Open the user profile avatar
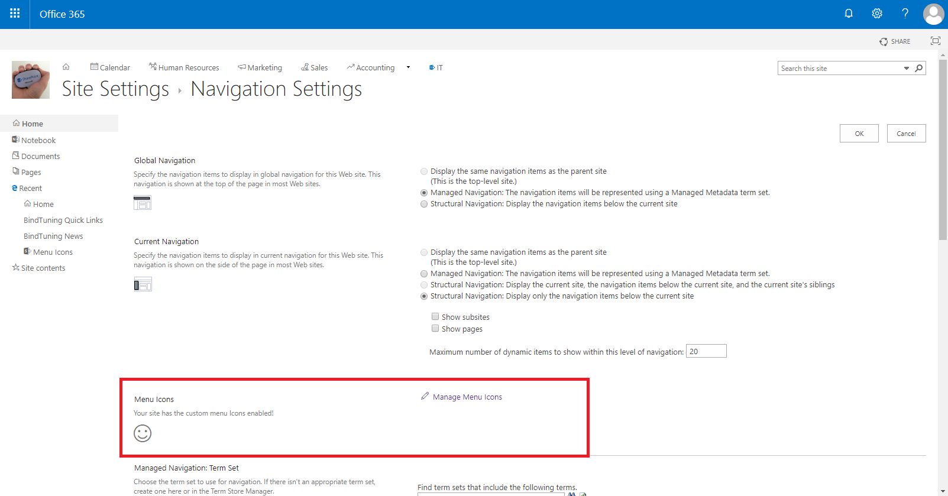948x496 pixels. click(x=933, y=14)
